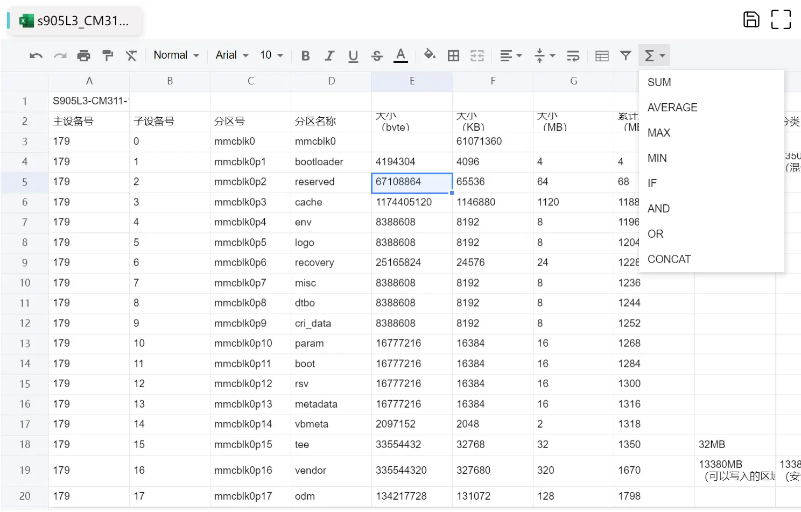
Task: Choose CONCAT from formula menu
Action: coord(712,259)
